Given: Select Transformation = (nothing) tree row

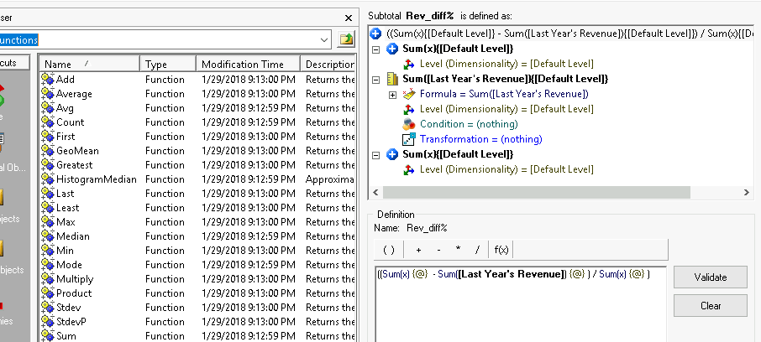Looking at the screenshot, I should click(481, 139).
